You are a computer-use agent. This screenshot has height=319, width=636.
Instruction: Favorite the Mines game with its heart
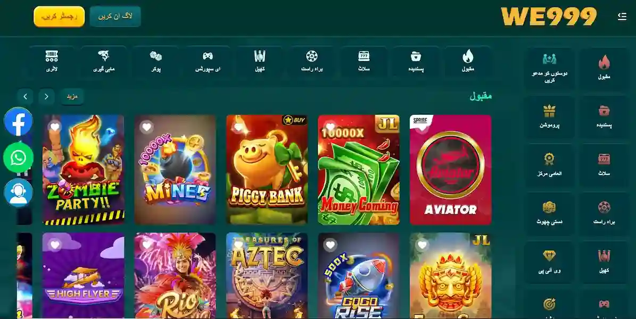[147, 127]
